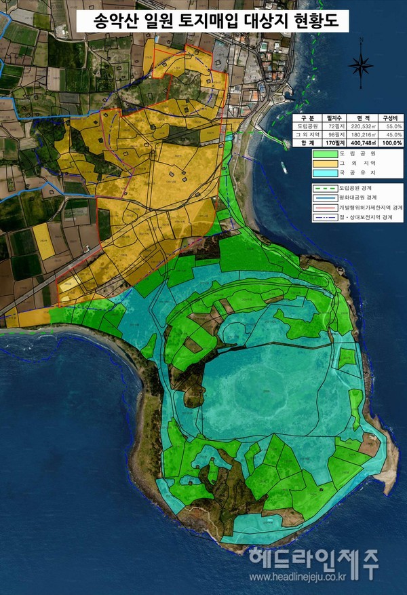
Task: Click the 필지수 column header
Action: (x=334, y=117)
